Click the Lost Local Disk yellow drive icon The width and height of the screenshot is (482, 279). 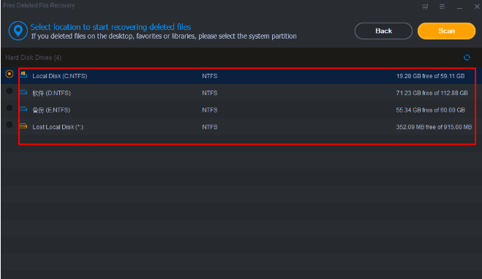[x=23, y=126]
